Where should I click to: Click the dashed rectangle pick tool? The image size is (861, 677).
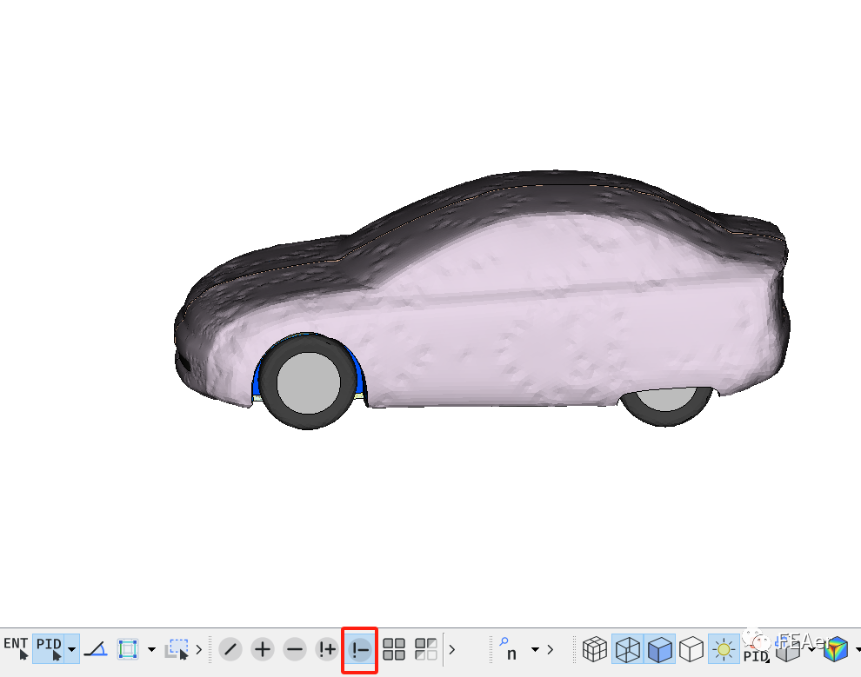tap(177, 648)
